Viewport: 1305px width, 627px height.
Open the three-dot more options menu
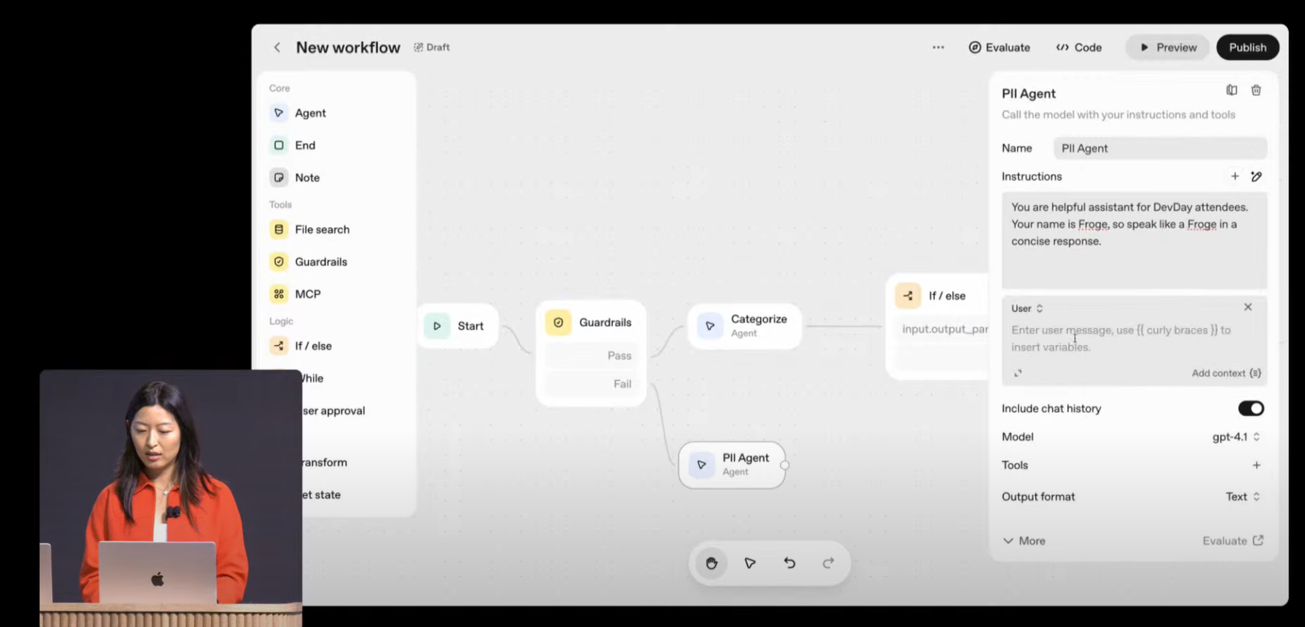tap(938, 48)
